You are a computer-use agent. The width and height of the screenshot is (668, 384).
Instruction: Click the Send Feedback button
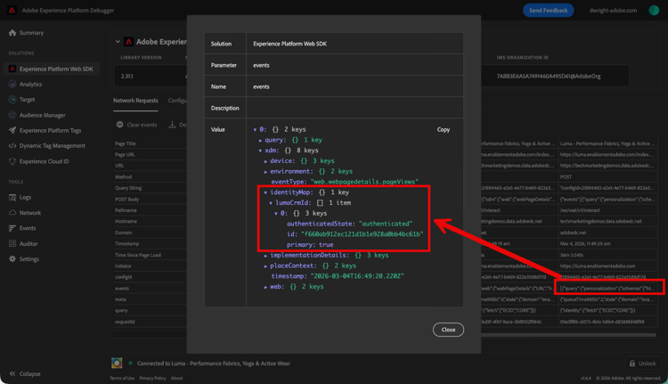(549, 10)
